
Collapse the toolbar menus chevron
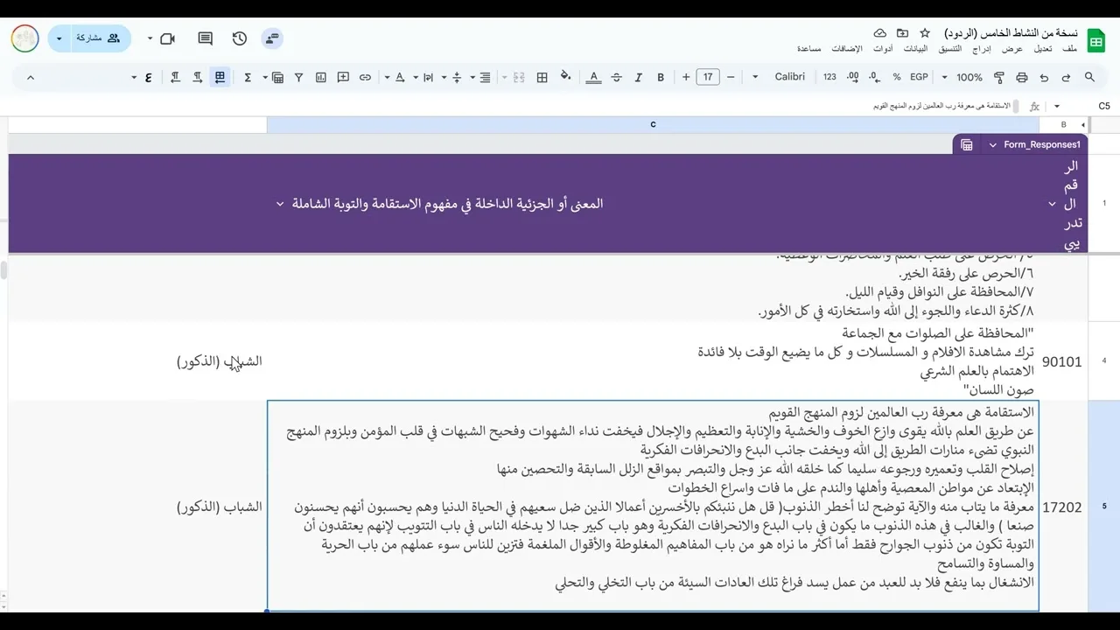pyautogui.click(x=31, y=77)
